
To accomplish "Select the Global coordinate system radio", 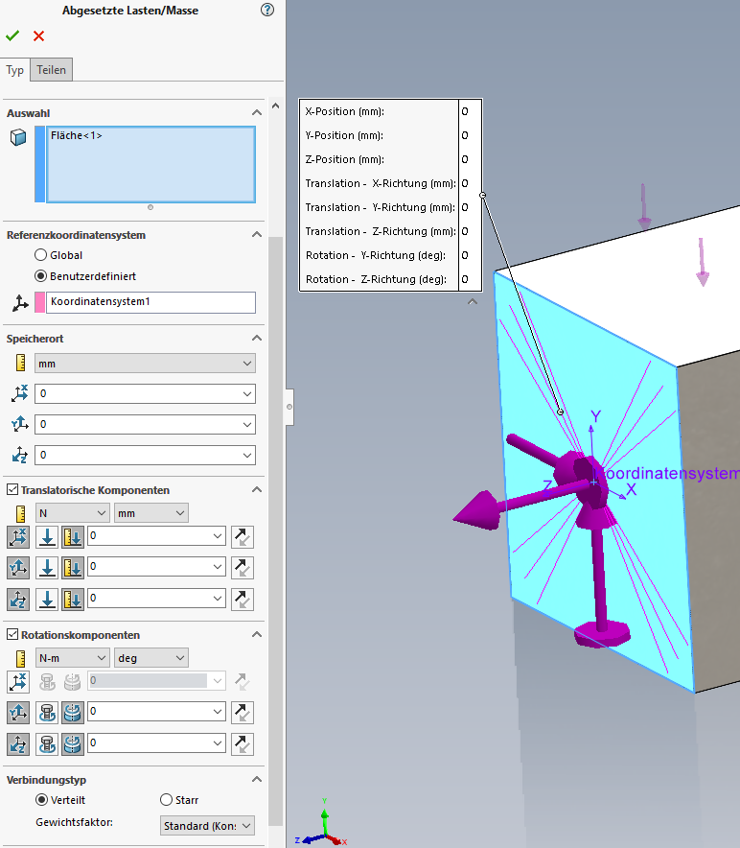I will pos(40,255).
